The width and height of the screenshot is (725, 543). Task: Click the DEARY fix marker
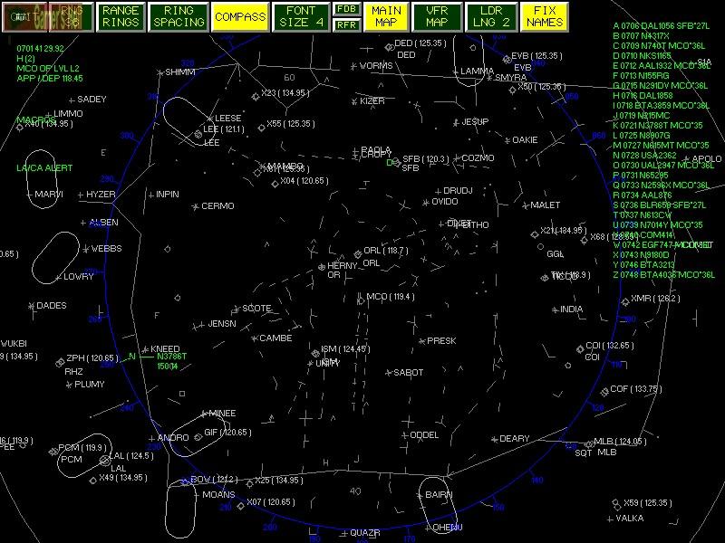[494, 439]
